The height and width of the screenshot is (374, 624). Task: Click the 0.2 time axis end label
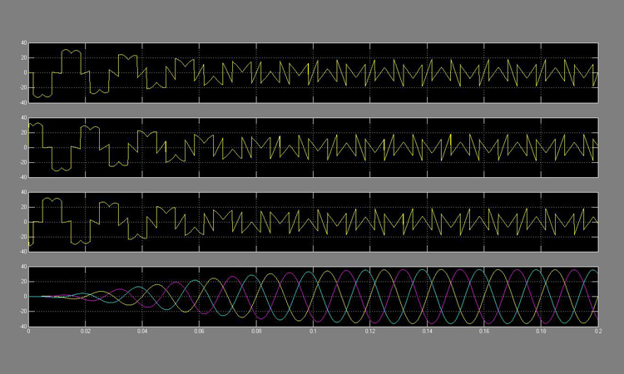point(595,332)
